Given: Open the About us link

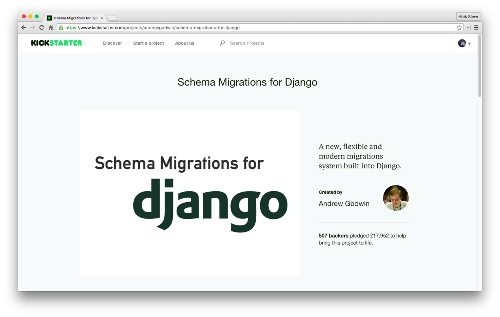Looking at the screenshot, I should 184,43.
